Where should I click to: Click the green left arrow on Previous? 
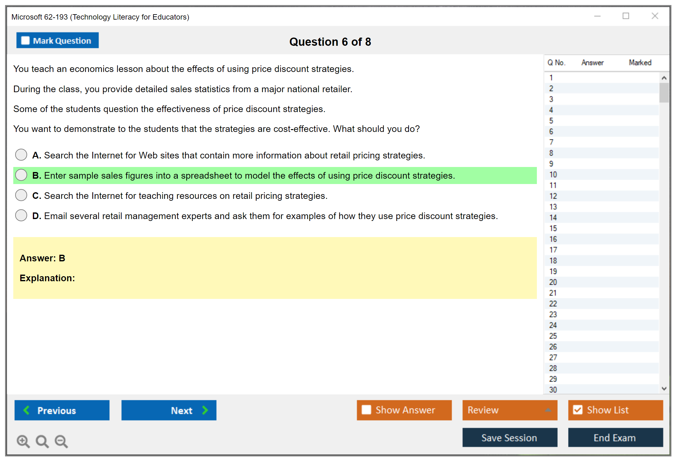pyautogui.click(x=27, y=410)
